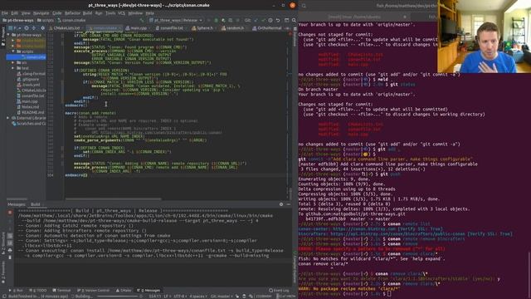Expand External Libraries node
Viewport: 531px width, 299px height.
(8, 118)
